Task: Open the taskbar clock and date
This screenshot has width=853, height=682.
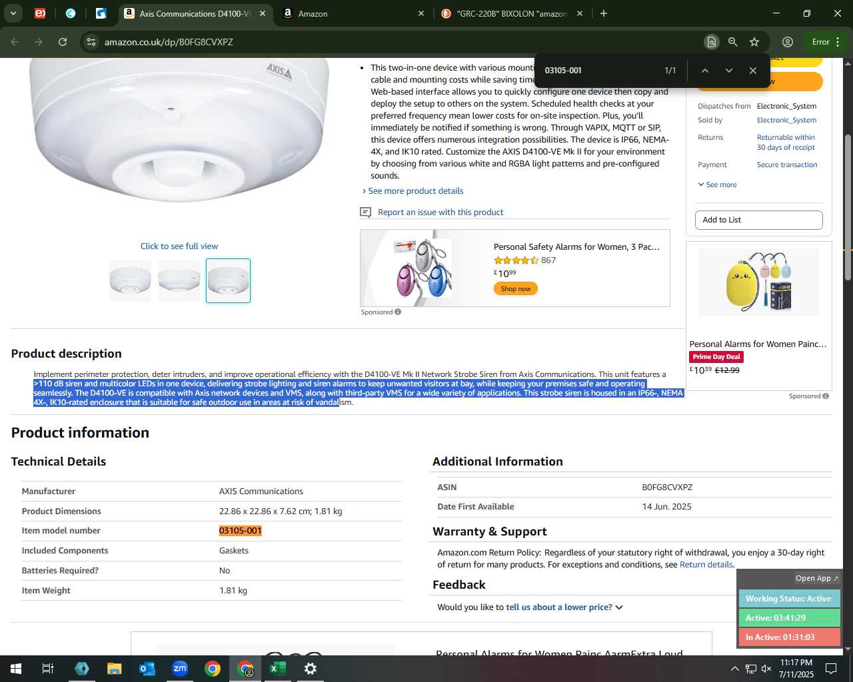Action: (x=796, y=669)
